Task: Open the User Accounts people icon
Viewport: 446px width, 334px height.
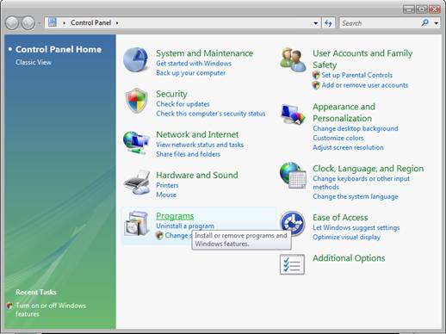Action: 293,59
